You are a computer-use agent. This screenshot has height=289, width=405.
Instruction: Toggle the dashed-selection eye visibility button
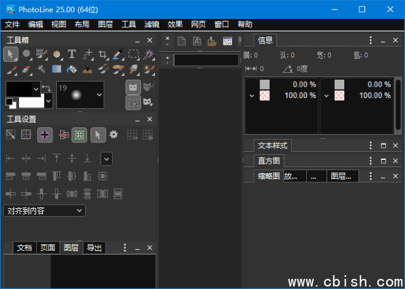(x=134, y=102)
